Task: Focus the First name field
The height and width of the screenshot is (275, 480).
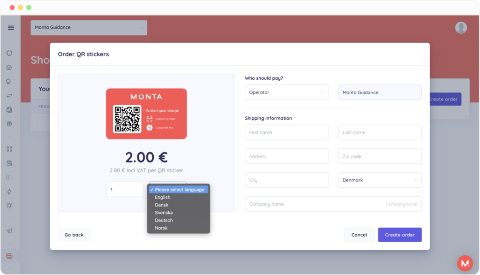Action: [x=286, y=132]
